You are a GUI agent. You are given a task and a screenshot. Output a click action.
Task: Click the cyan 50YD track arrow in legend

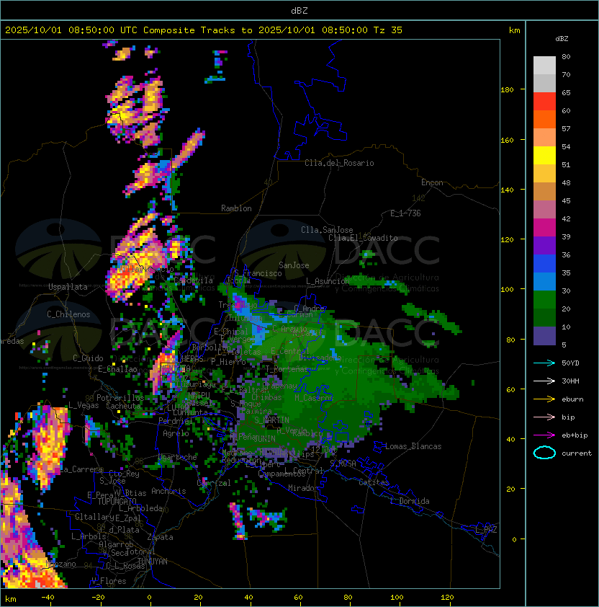(x=544, y=363)
